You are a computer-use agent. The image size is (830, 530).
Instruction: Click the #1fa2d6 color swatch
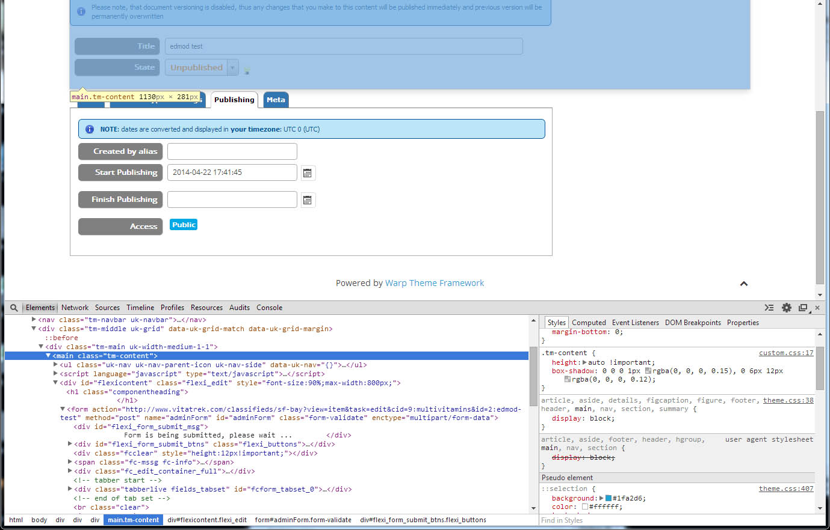tap(609, 498)
